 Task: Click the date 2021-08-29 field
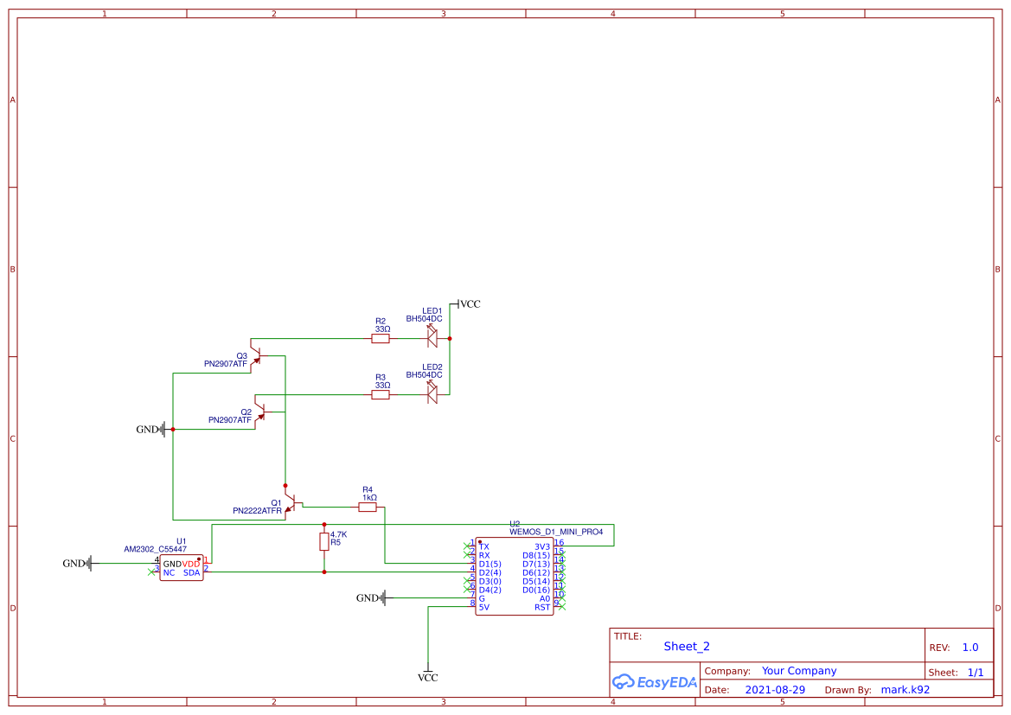pos(775,689)
